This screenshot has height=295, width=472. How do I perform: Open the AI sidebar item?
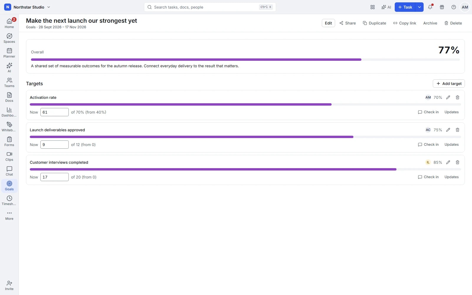pos(9,68)
